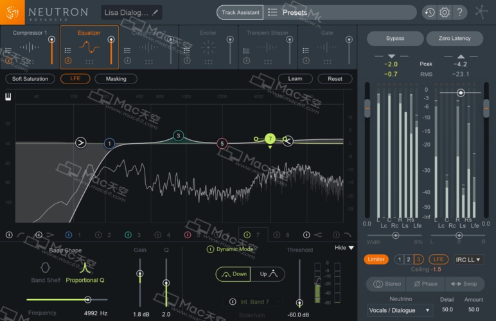Select limiter character 3
This screenshot has height=321, width=496.
(x=418, y=259)
